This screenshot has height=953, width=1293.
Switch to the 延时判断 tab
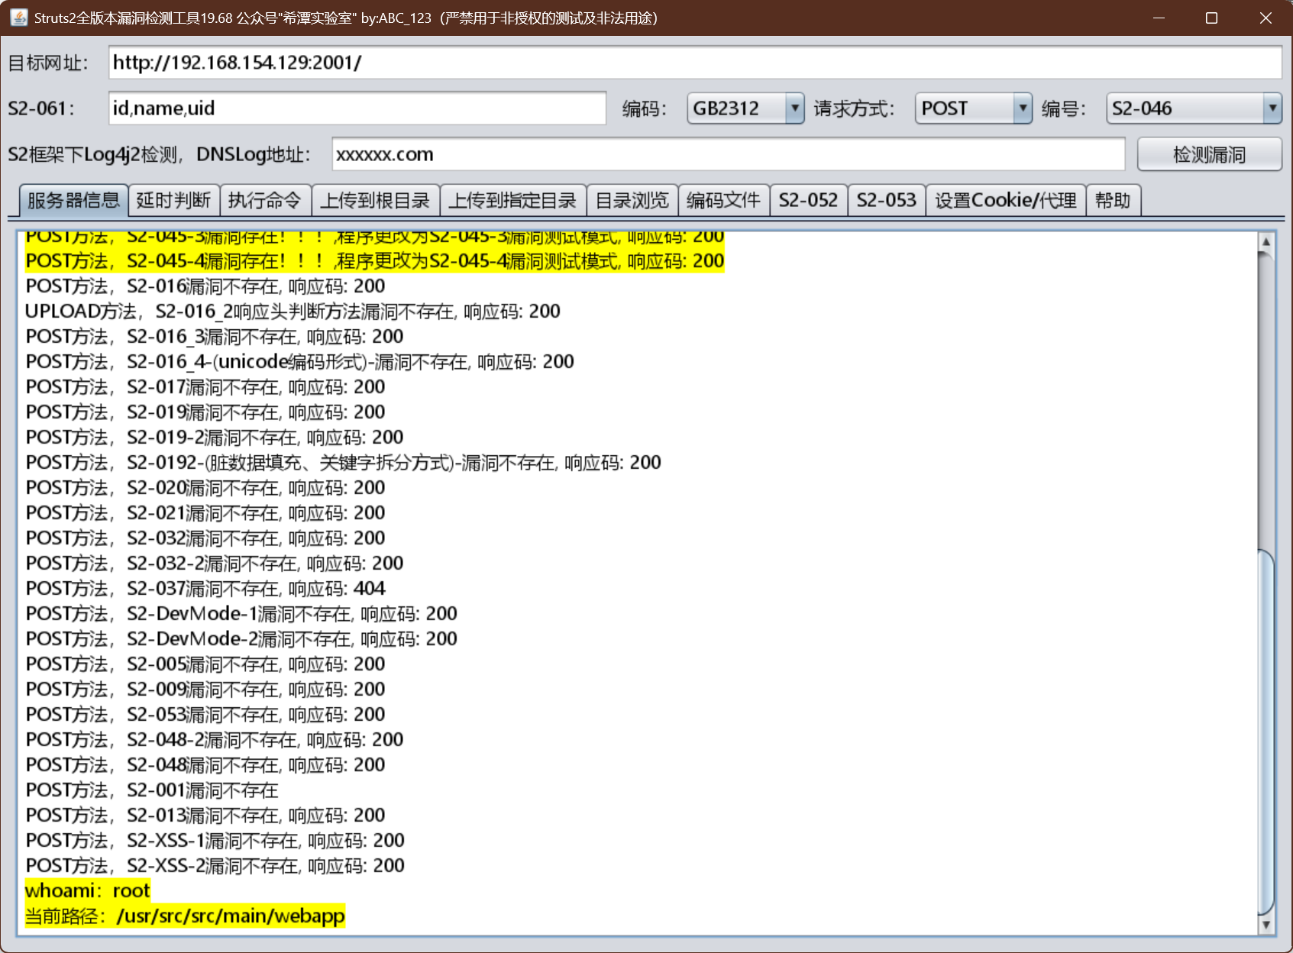[174, 201]
